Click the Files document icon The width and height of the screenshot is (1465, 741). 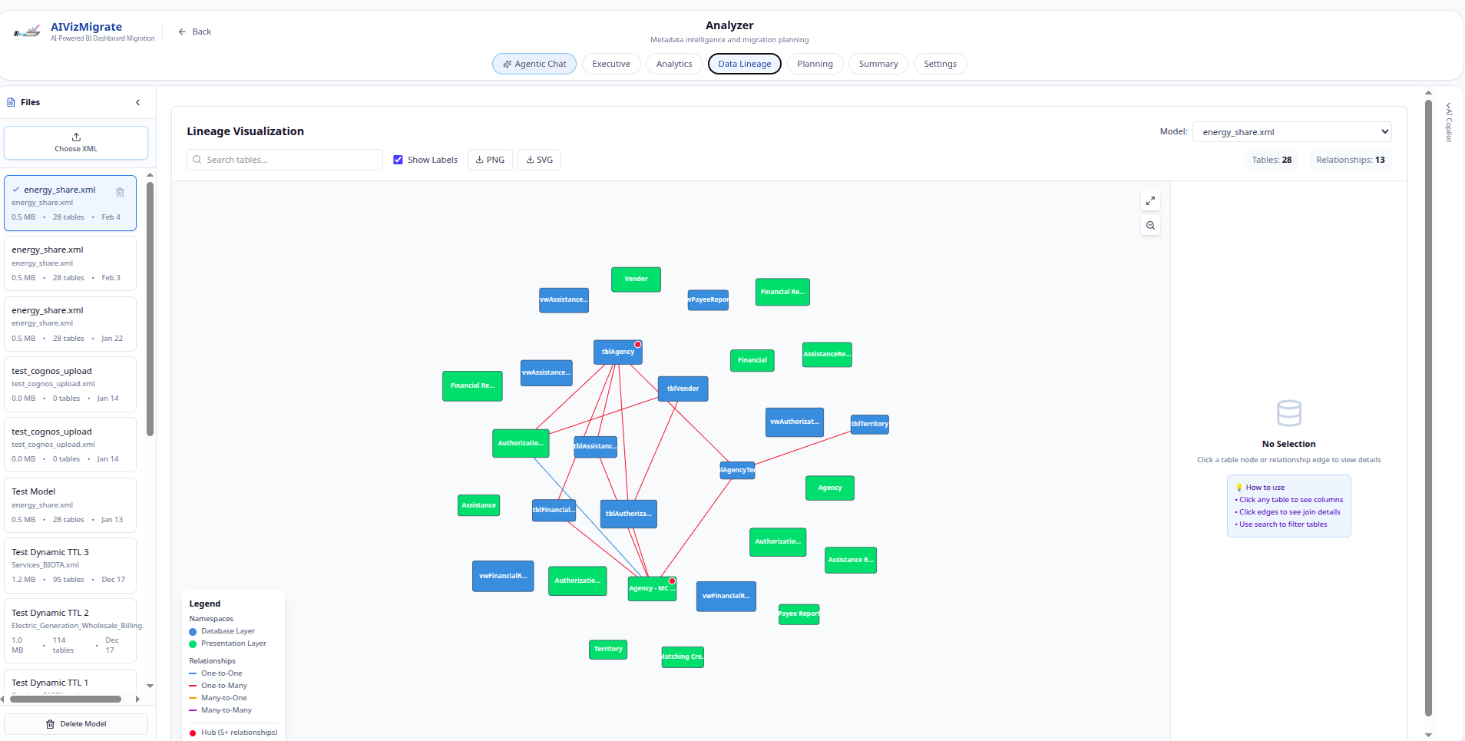(12, 102)
